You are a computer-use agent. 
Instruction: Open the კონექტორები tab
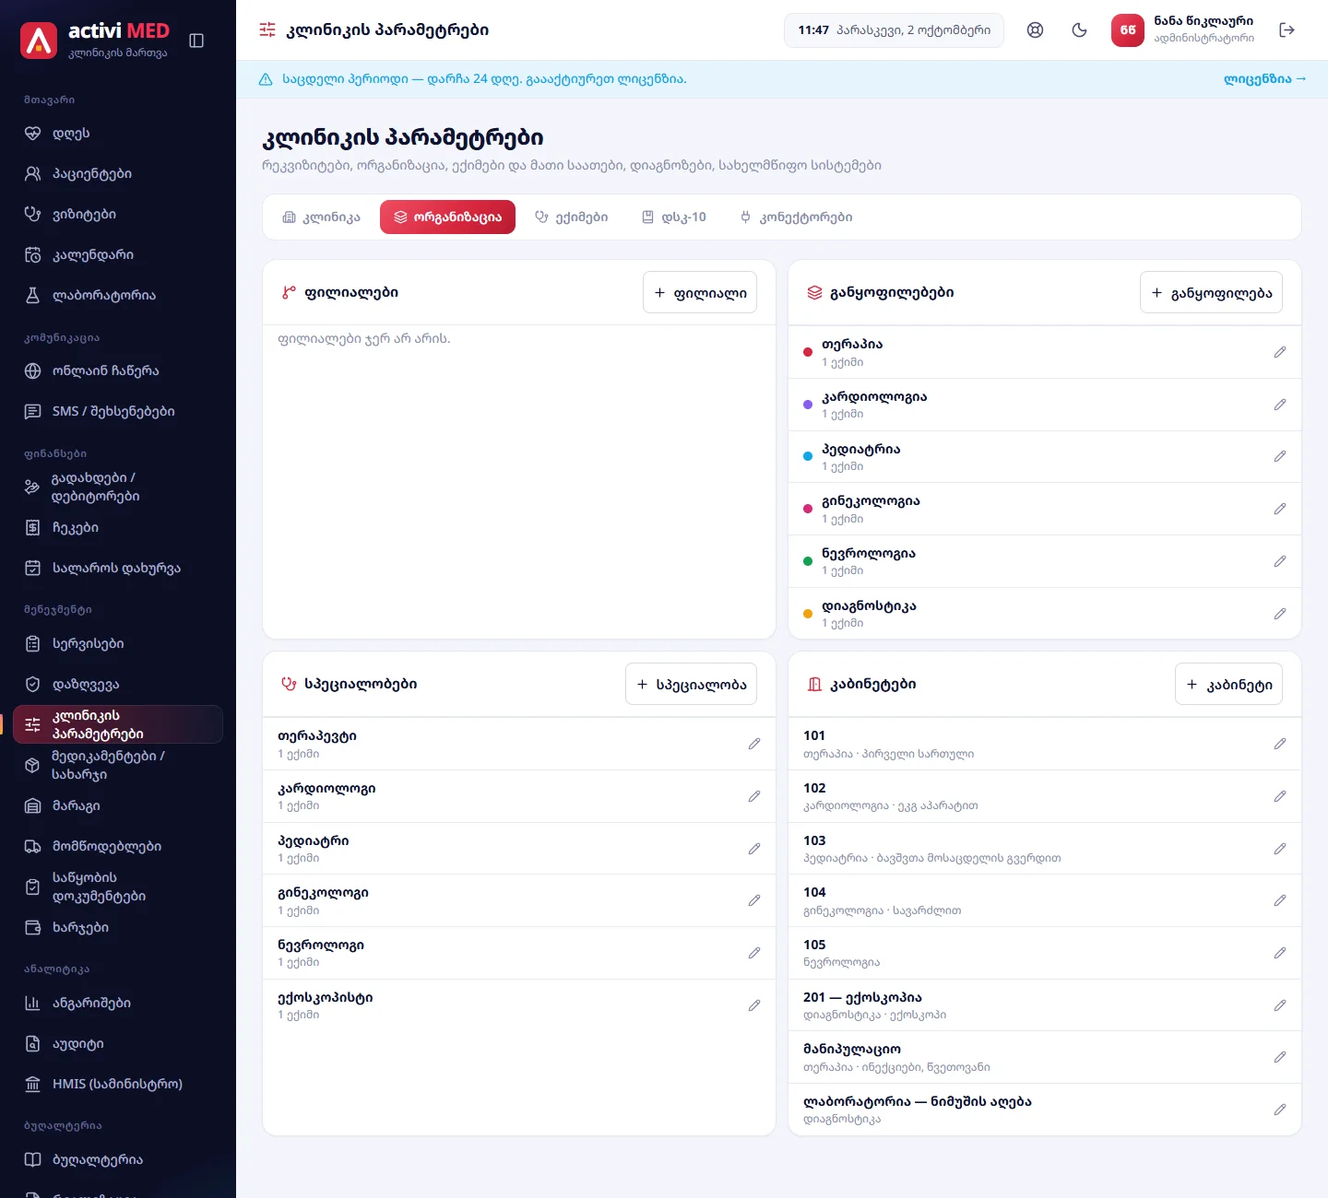pyautogui.click(x=797, y=217)
